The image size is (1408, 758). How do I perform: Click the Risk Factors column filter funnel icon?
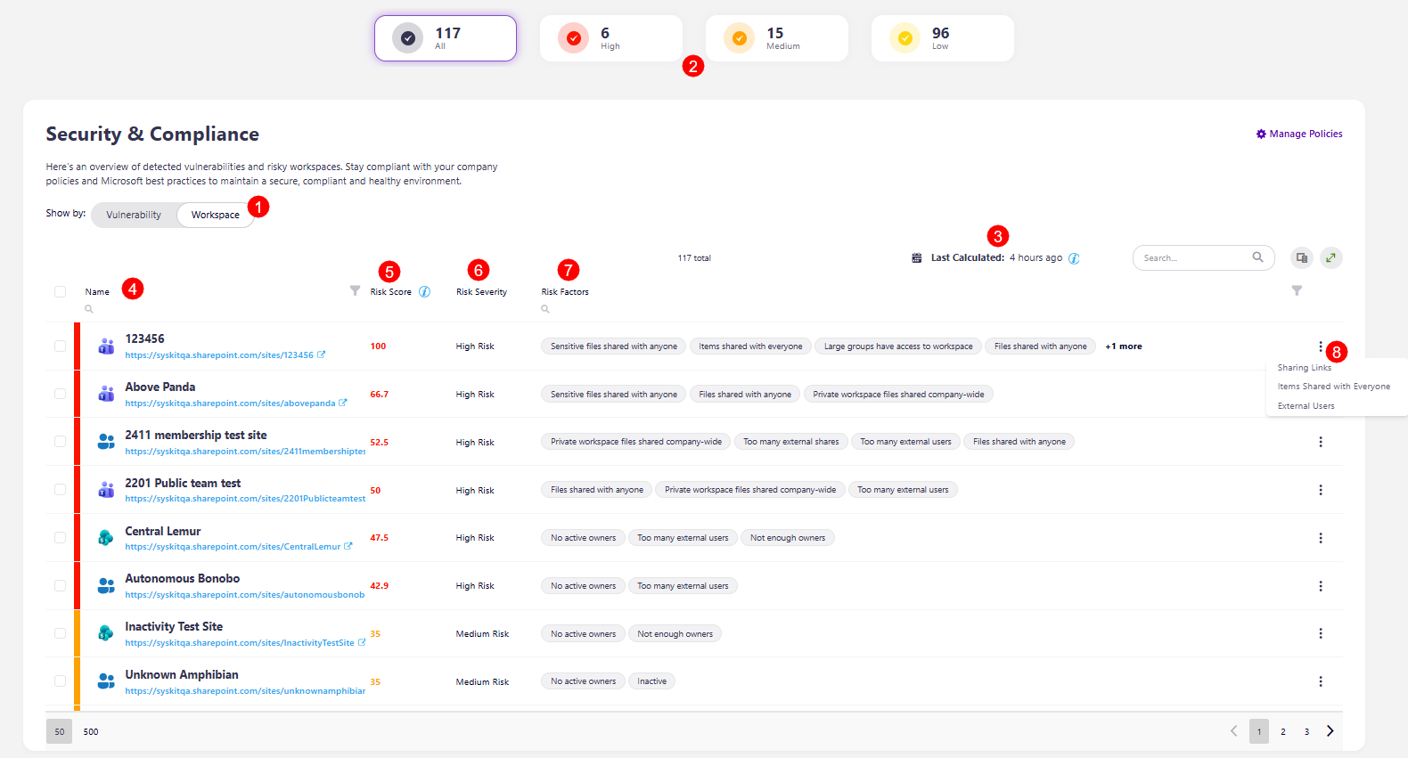click(1297, 291)
